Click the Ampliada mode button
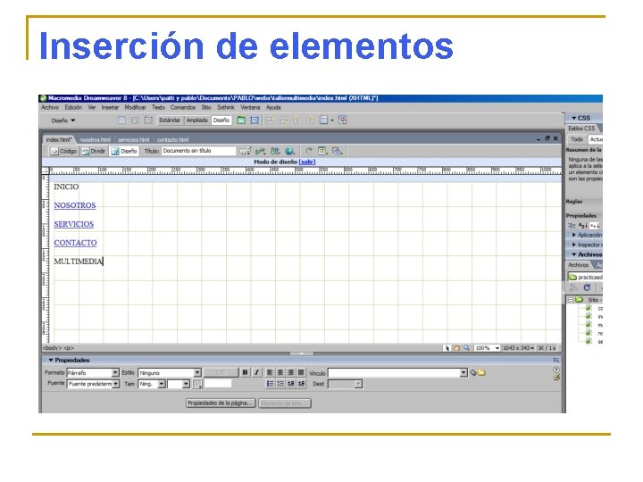Image resolution: width=643 pixels, height=482 pixels. (196, 120)
